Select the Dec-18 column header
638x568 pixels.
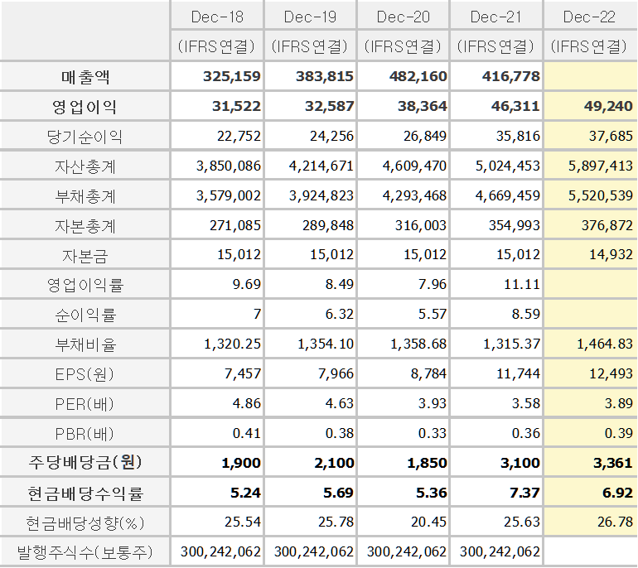[217, 17]
